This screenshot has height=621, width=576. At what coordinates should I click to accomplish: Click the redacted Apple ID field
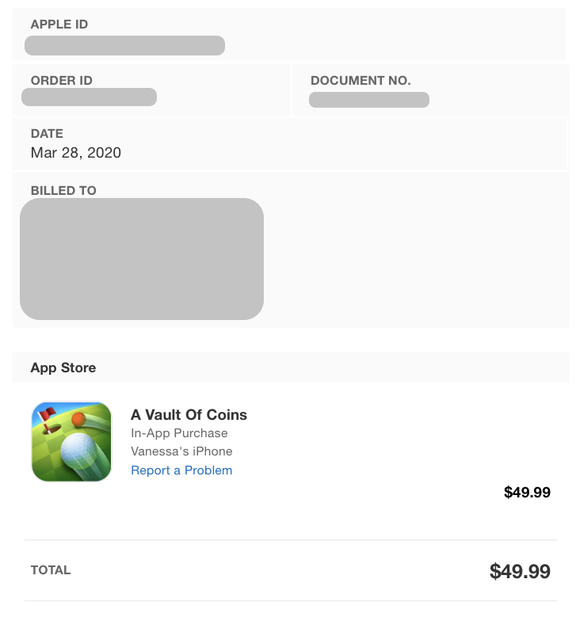click(125, 46)
